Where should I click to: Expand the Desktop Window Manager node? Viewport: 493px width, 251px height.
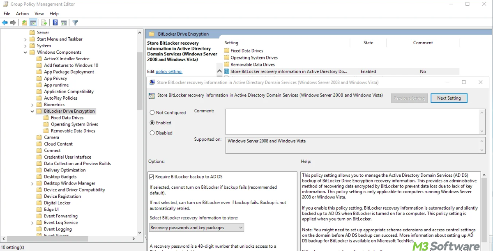click(x=32, y=184)
